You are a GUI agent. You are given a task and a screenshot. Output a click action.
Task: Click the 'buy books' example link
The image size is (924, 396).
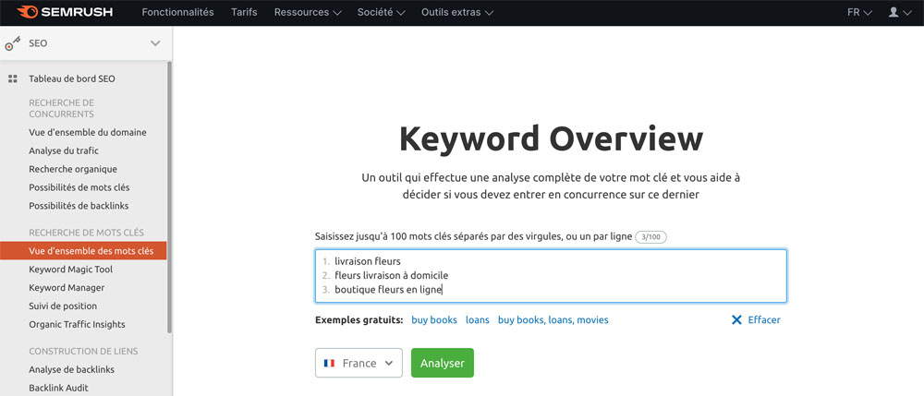click(434, 320)
